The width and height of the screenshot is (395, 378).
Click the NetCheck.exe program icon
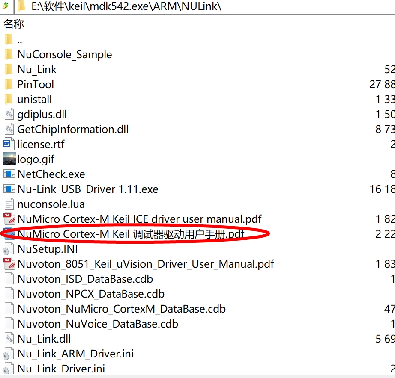(9, 174)
